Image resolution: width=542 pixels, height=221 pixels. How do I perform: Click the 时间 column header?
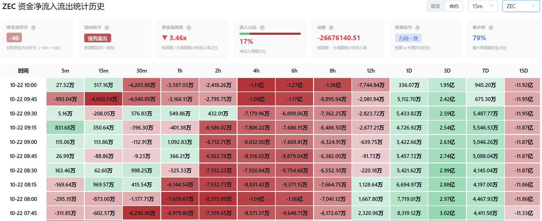click(23, 71)
